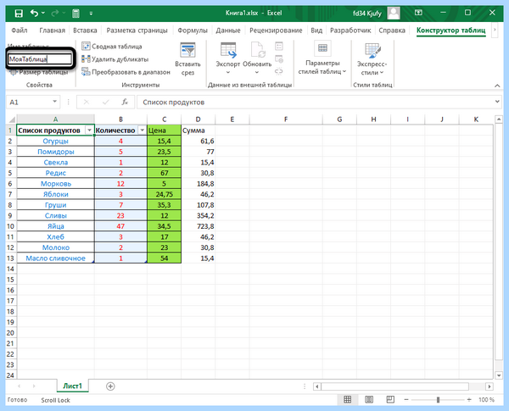The width and height of the screenshot is (509, 411).
Task: Select row 14 header
Action: (11, 269)
